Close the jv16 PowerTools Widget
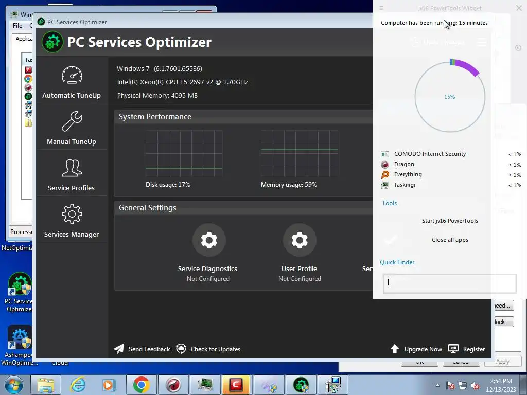Image resolution: width=527 pixels, height=395 pixels. (x=519, y=8)
